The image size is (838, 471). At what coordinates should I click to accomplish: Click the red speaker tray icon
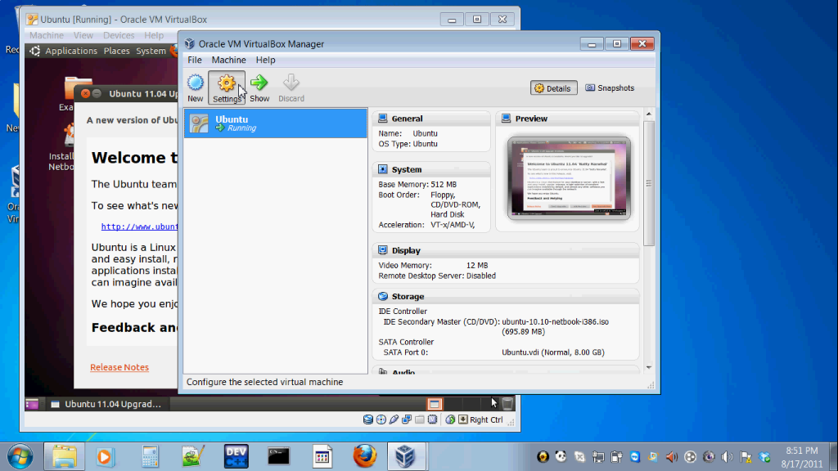672,456
